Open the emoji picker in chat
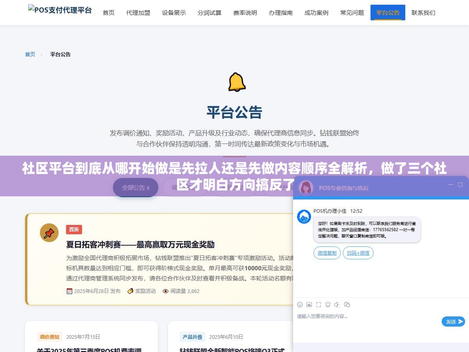This screenshot has height=352, width=469. point(300,305)
